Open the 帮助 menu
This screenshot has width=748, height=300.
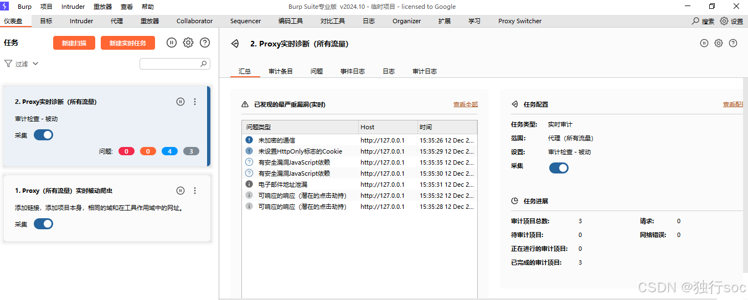(x=148, y=7)
